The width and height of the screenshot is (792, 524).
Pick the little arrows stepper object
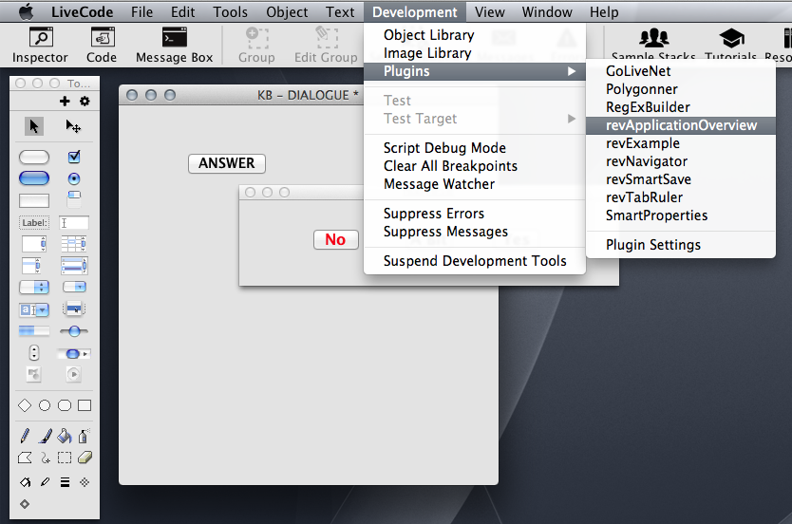(x=34, y=352)
